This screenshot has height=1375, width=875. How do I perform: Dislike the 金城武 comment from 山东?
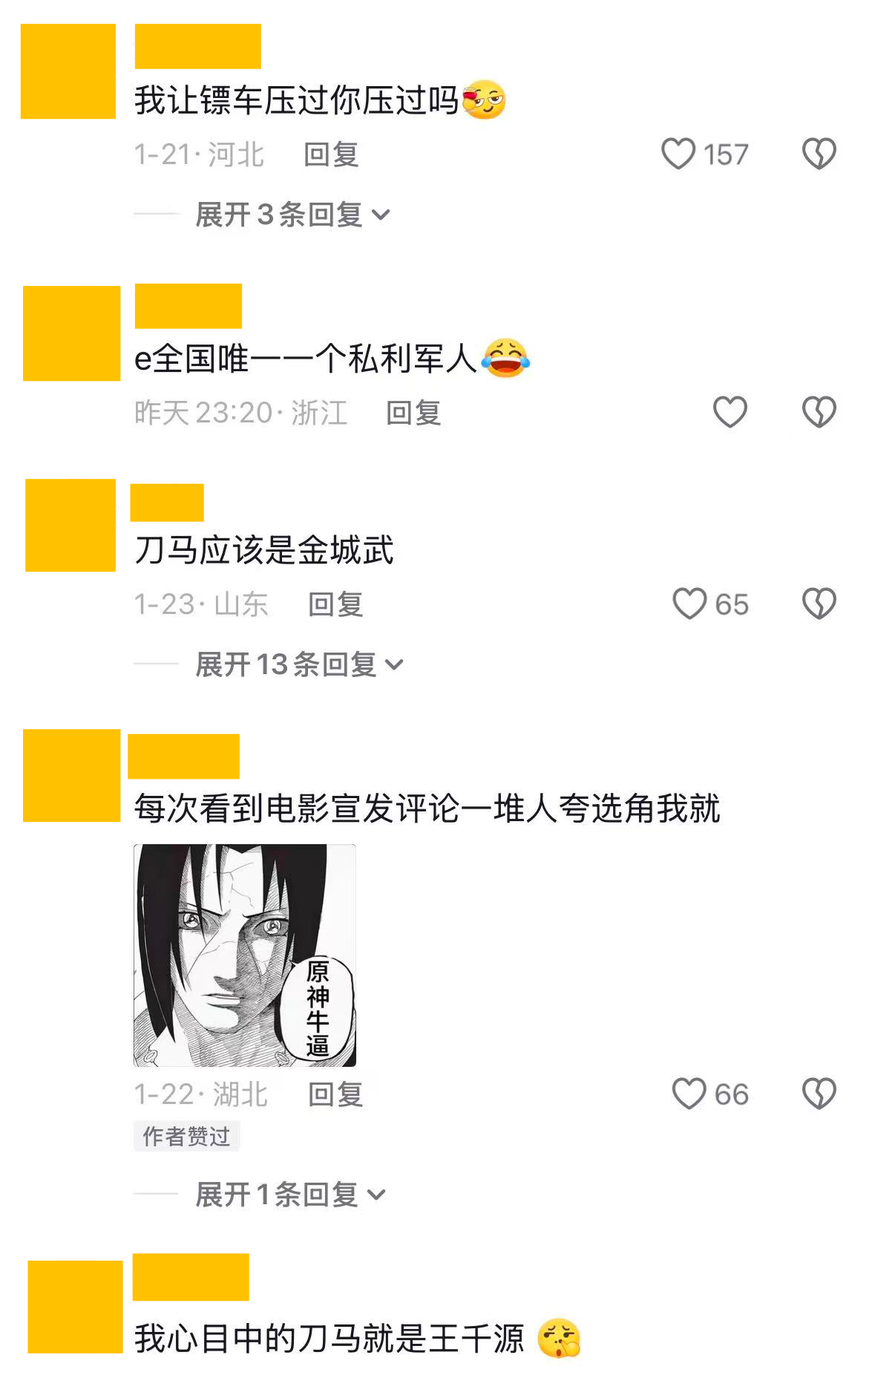pyautogui.click(x=819, y=604)
